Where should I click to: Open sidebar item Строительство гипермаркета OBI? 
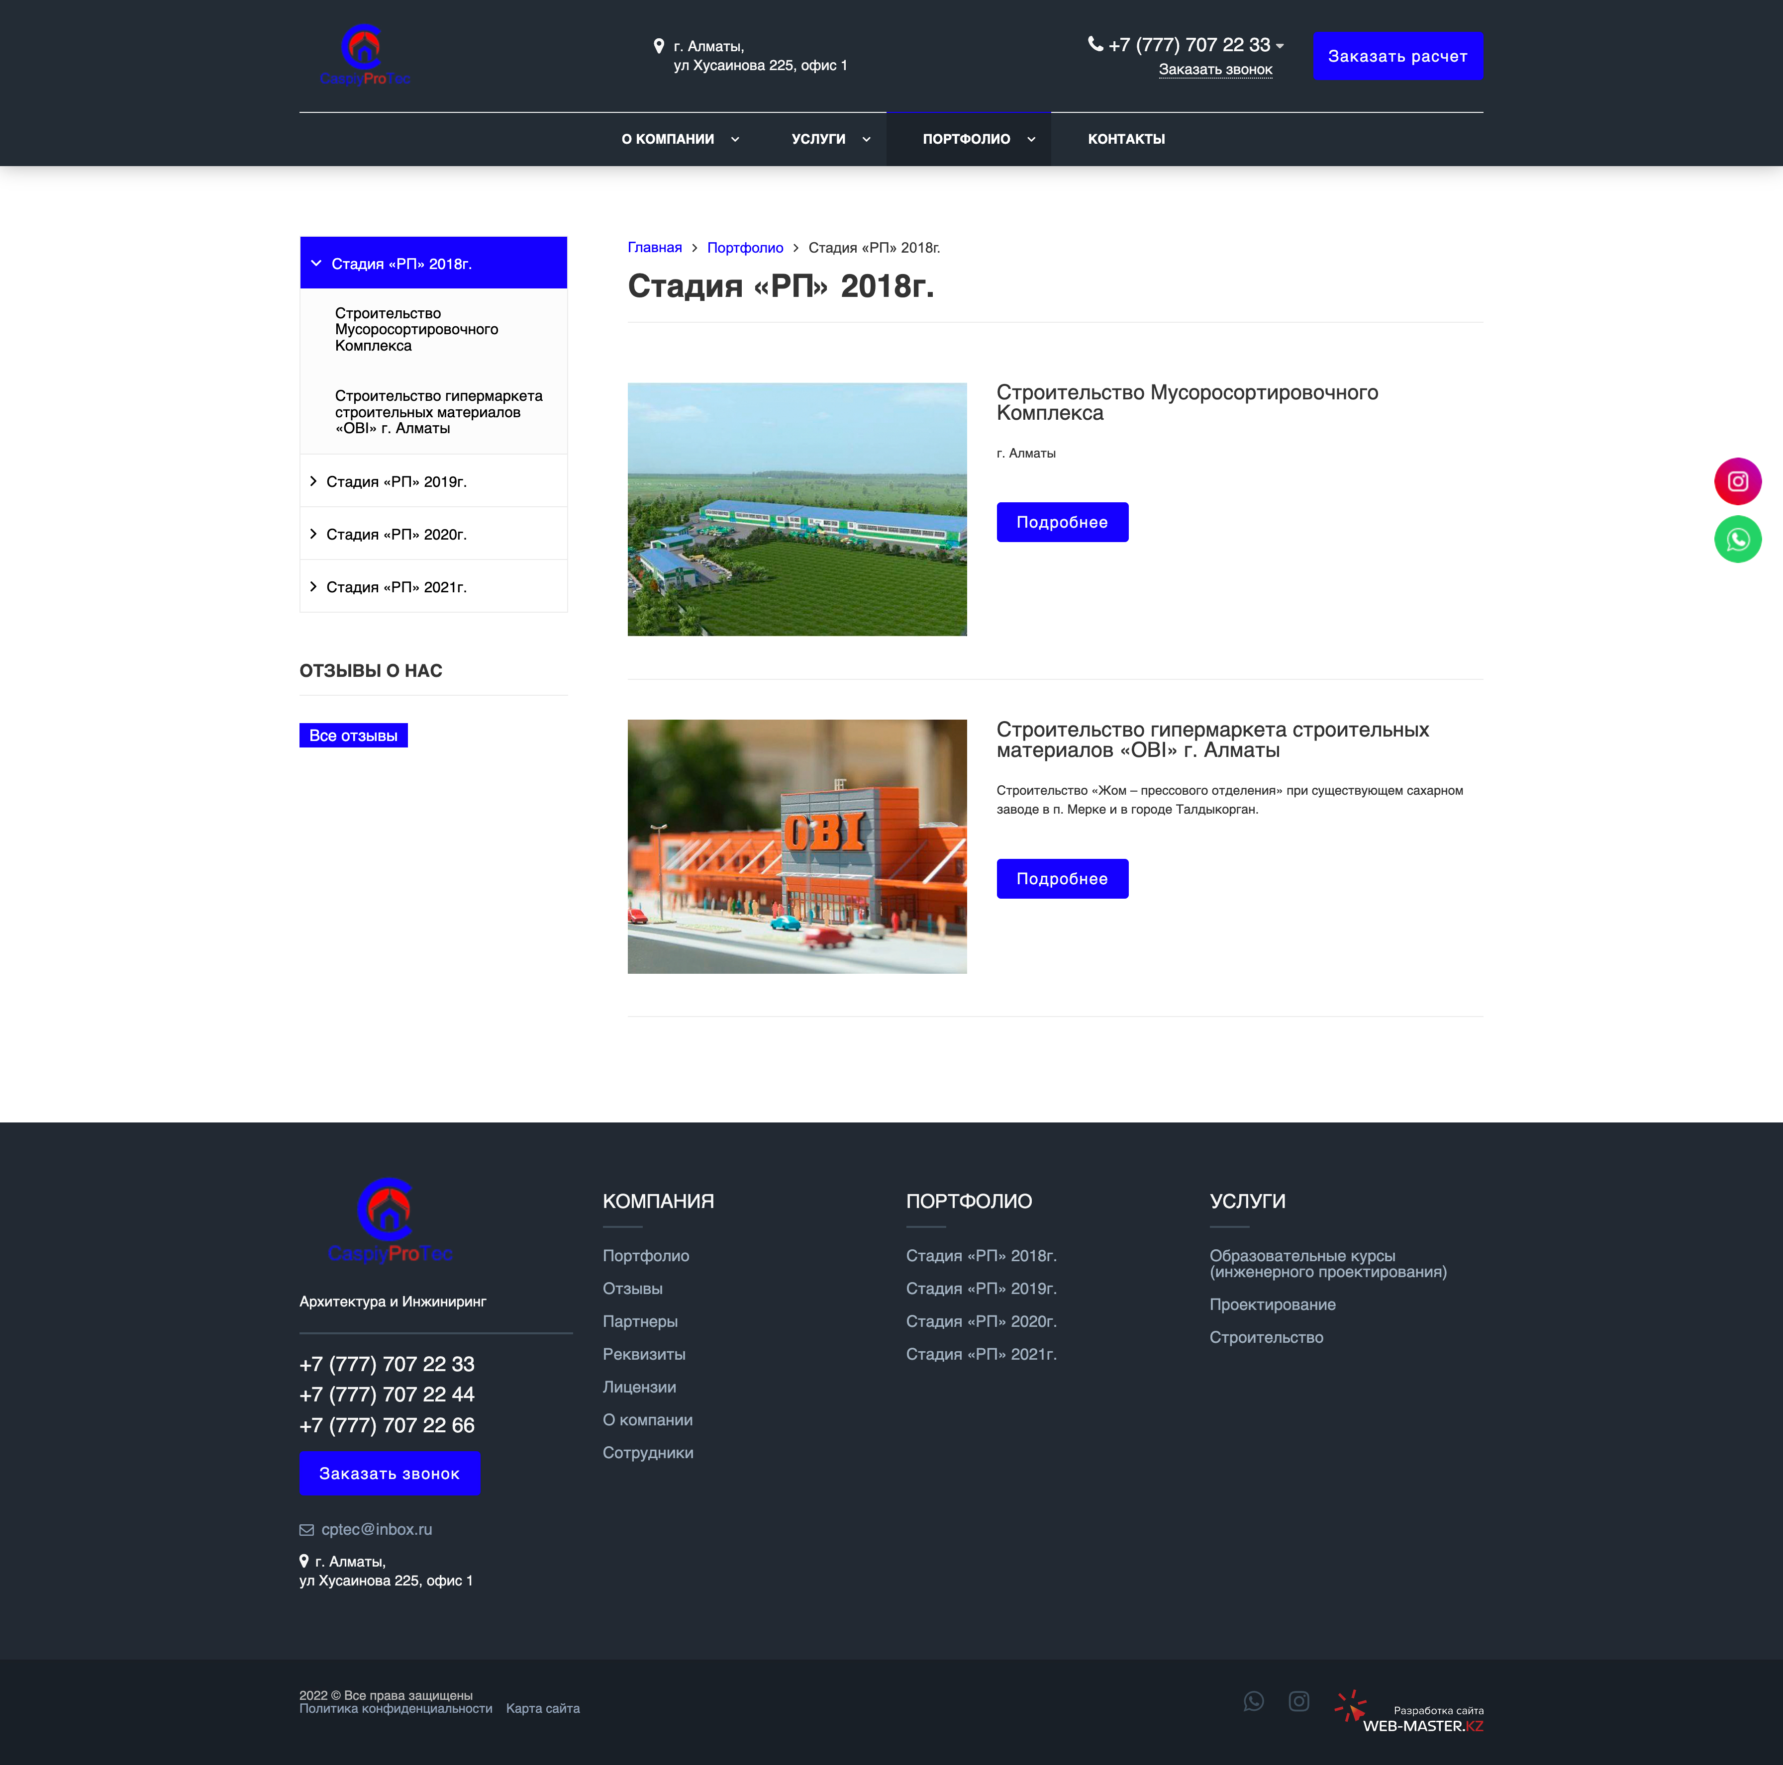(x=439, y=411)
